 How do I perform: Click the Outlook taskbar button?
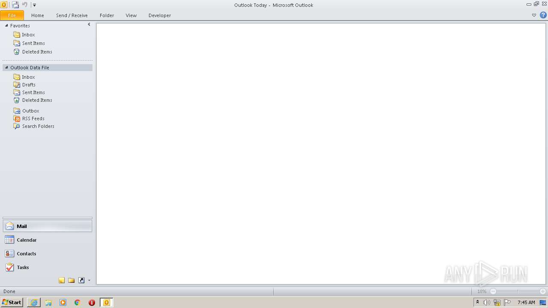pos(107,302)
